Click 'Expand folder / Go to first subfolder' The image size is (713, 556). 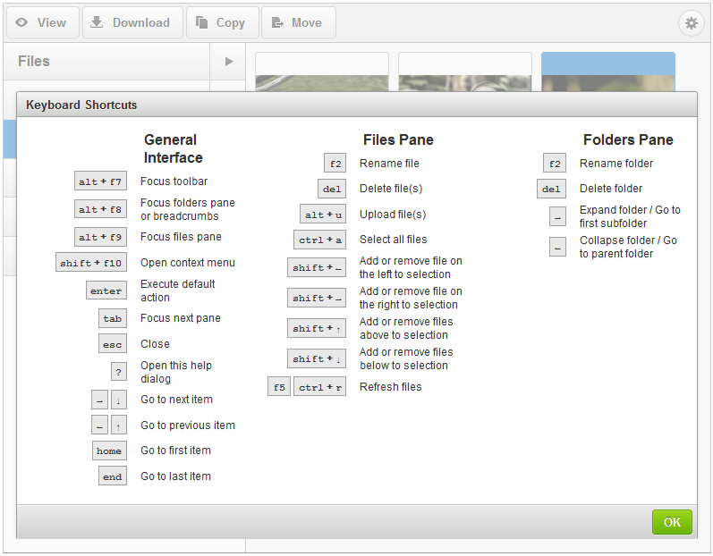tap(630, 216)
